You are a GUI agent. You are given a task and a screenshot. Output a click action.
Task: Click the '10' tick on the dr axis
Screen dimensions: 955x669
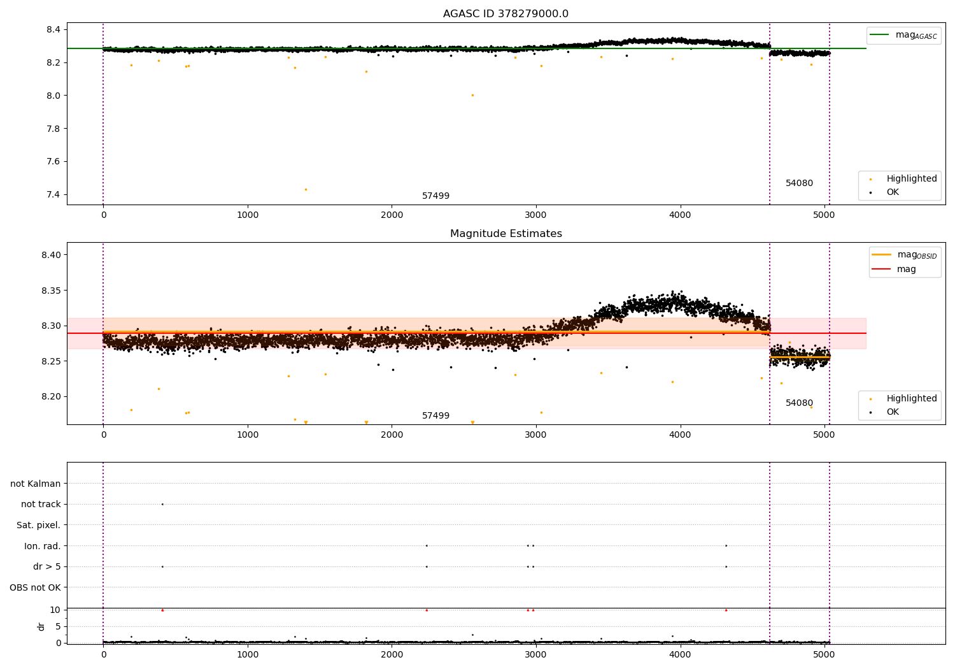click(x=55, y=610)
